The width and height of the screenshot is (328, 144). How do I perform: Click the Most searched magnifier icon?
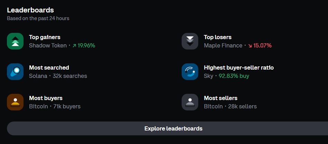pos(15,72)
